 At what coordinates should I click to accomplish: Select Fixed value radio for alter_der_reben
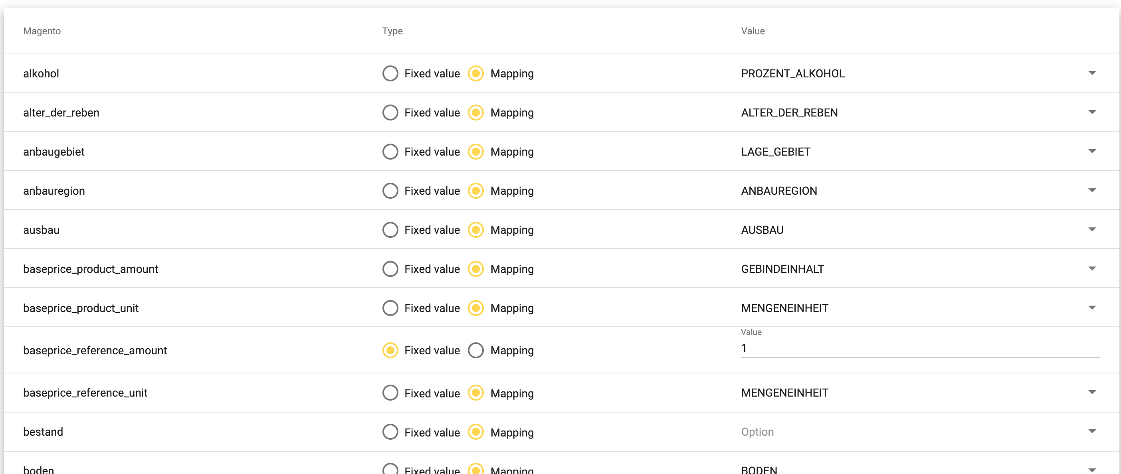coord(390,113)
